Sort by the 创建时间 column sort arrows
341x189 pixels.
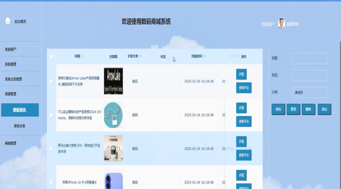204,56
